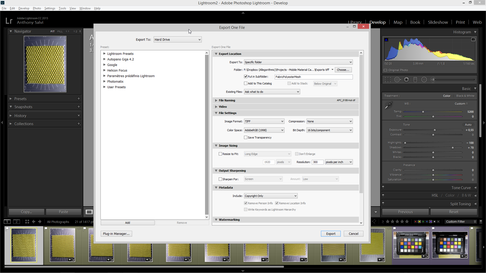Open Plug-in Manager

click(116, 234)
